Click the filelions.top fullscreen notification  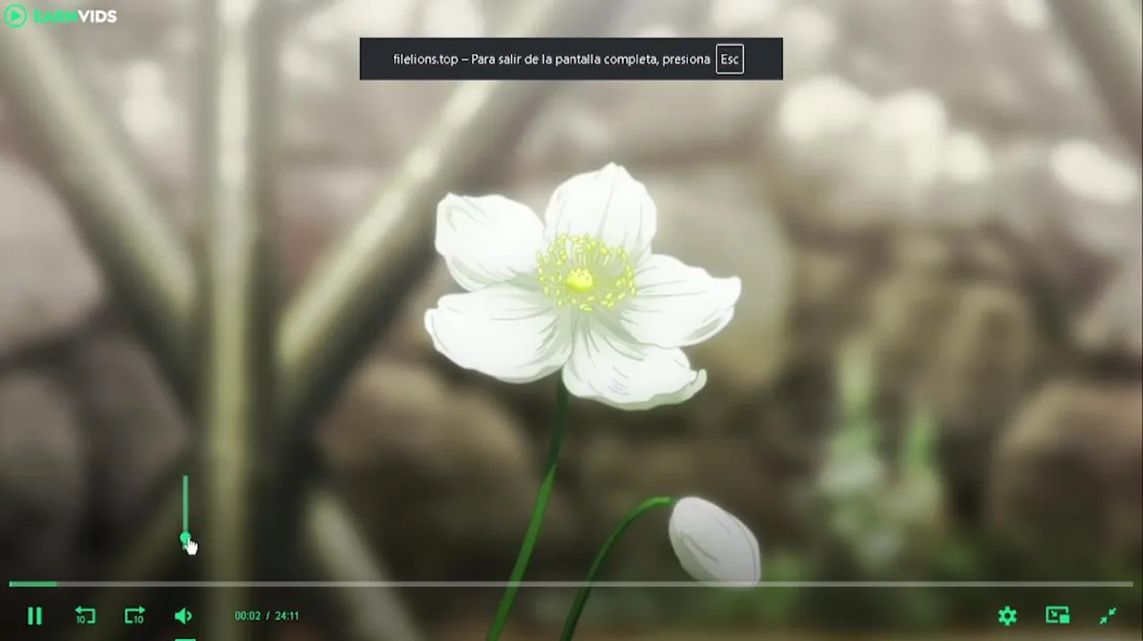point(571,59)
